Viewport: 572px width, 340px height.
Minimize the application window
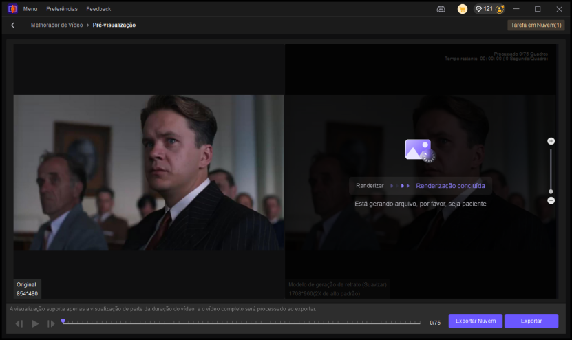click(516, 9)
